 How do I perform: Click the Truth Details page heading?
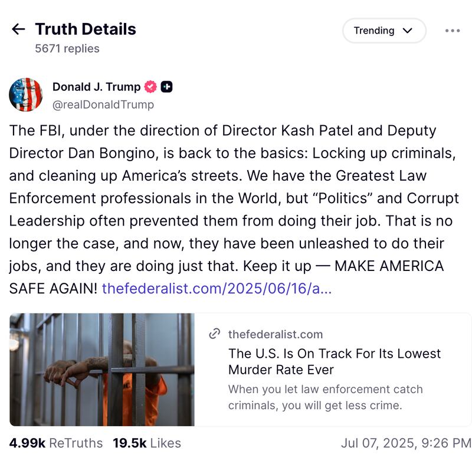tap(86, 29)
